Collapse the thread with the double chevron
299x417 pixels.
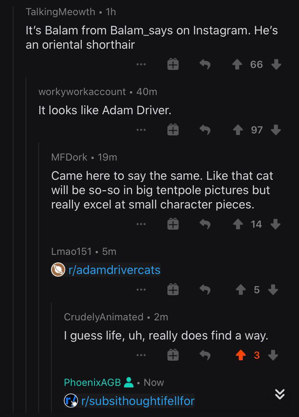click(x=280, y=394)
